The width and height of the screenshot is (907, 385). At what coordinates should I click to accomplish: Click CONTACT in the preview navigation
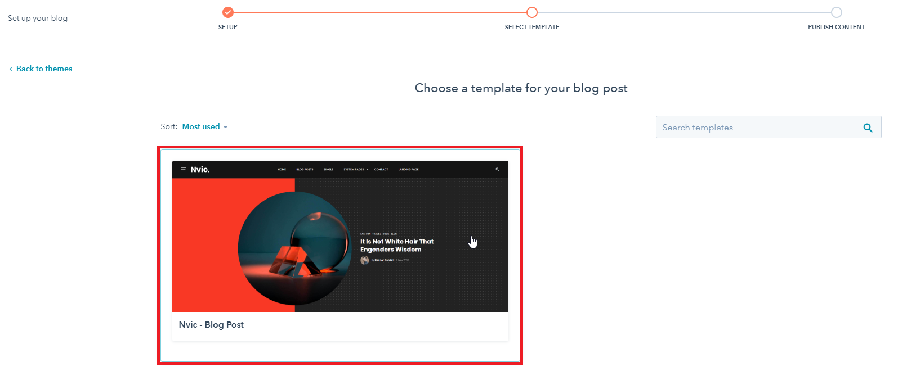pyautogui.click(x=381, y=169)
